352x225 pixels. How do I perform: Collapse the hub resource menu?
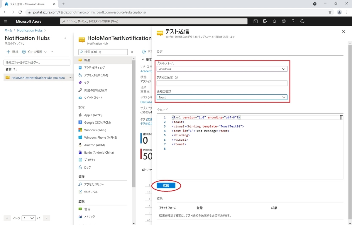(132, 52)
